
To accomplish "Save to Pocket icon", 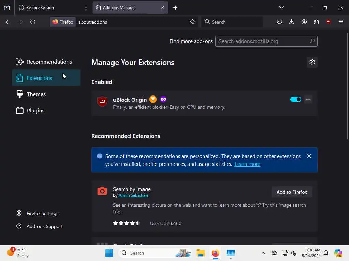I will tap(279, 22).
